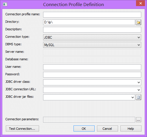
Task: Click the 'Connection Profile Definition' title text
Action: (73, 5)
